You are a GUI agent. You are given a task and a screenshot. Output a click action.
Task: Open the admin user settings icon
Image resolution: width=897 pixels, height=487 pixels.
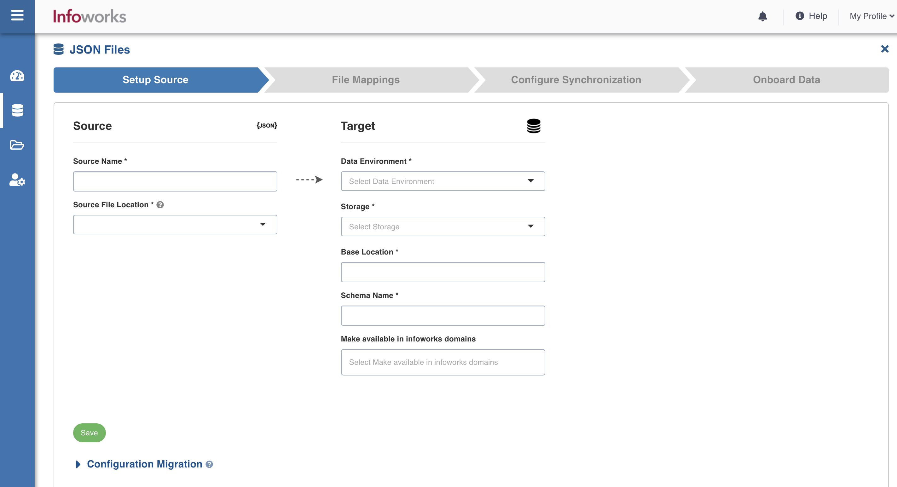(17, 180)
